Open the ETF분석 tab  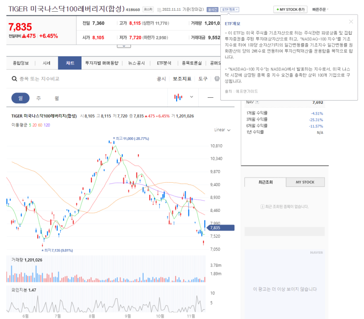(x=164, y=63)
